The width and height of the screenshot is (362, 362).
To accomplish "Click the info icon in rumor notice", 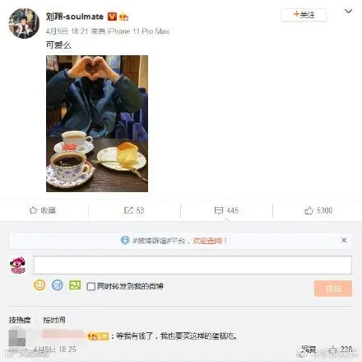I will [x=125, y=241].
